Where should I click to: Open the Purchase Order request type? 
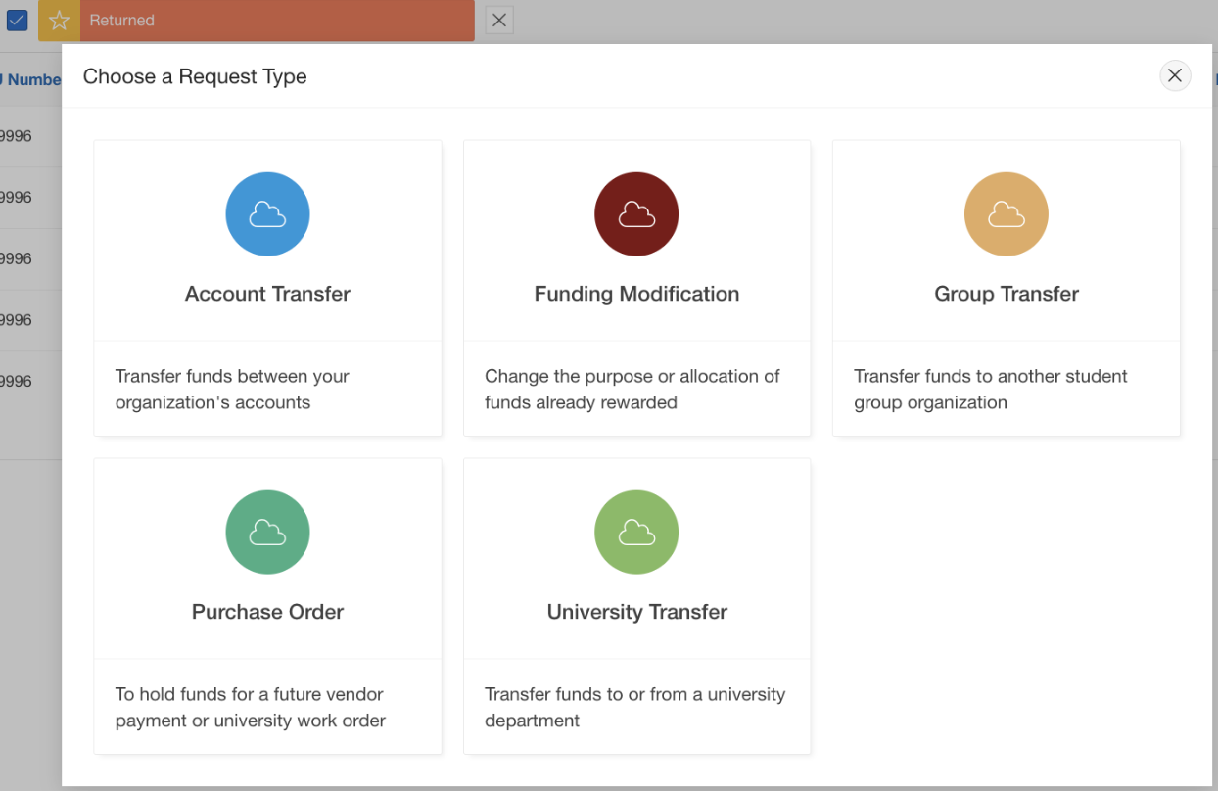(x=267, y=612)
